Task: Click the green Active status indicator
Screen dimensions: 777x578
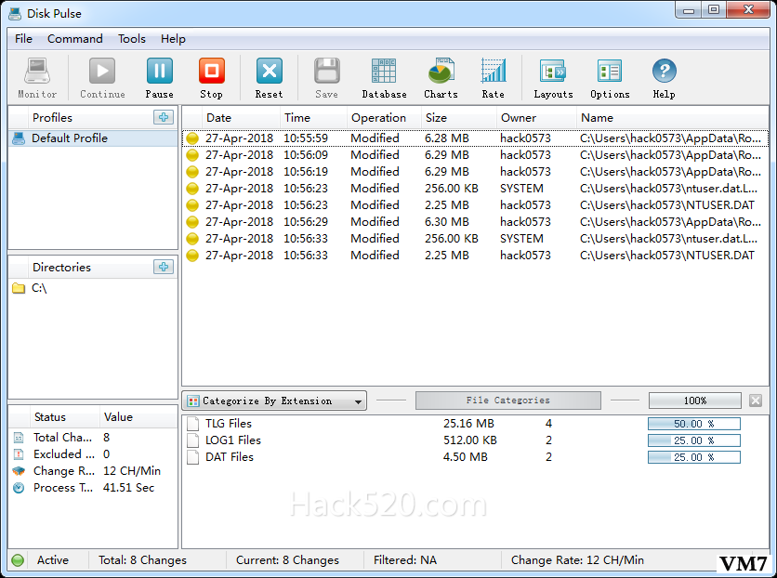Action: [x=18, y=560]
